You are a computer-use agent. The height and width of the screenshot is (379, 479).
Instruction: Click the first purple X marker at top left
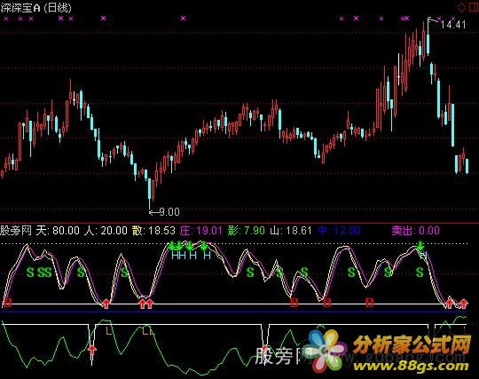click(x=6, y=19)
